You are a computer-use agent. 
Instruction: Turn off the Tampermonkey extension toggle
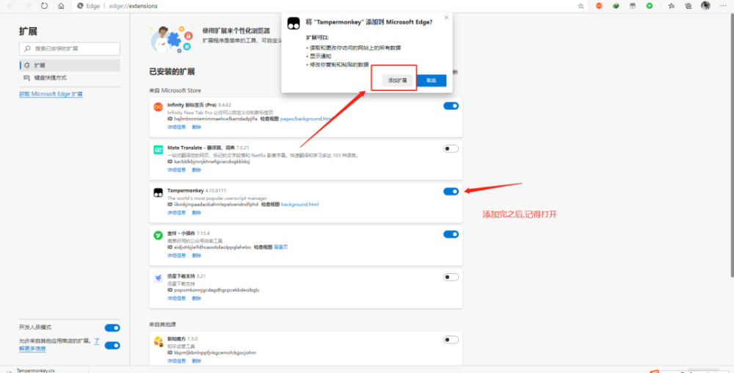pyautogui.click(x=451, y=192)
